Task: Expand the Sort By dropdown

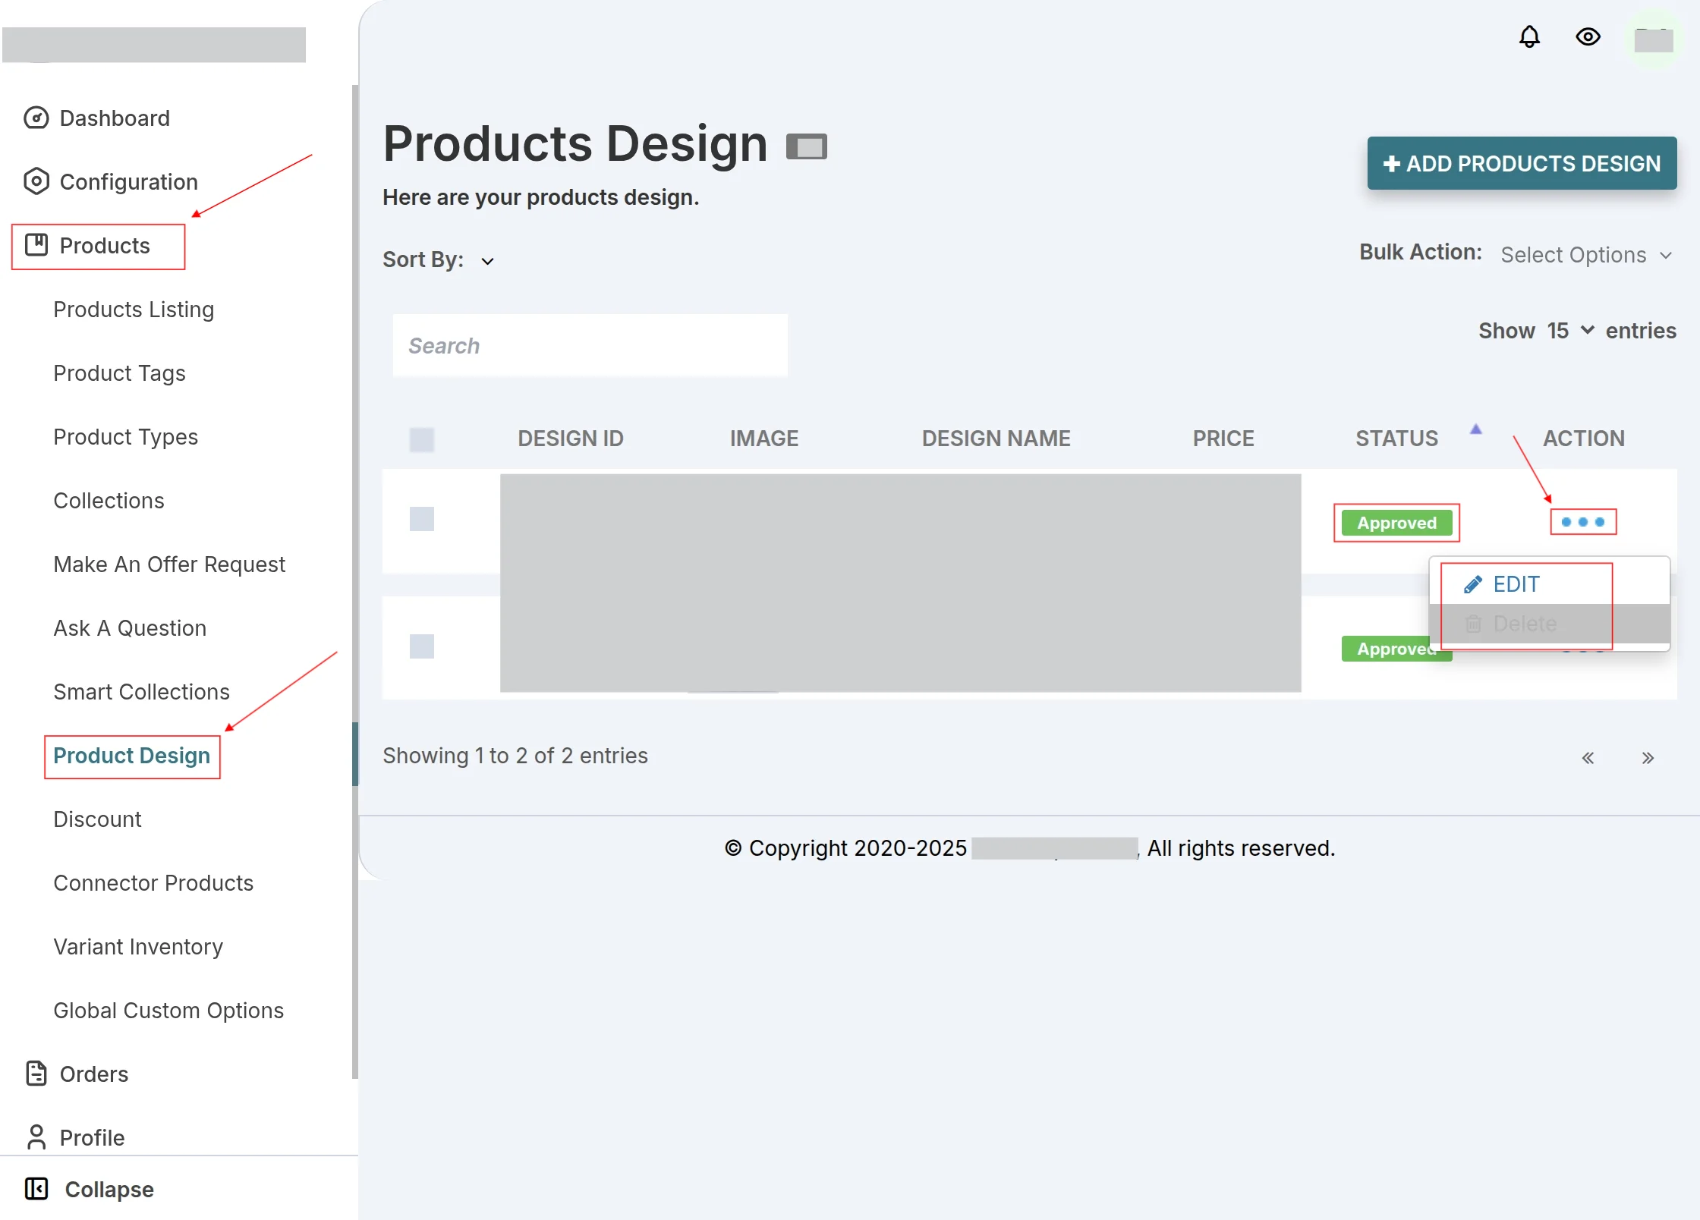Action: 487,261
